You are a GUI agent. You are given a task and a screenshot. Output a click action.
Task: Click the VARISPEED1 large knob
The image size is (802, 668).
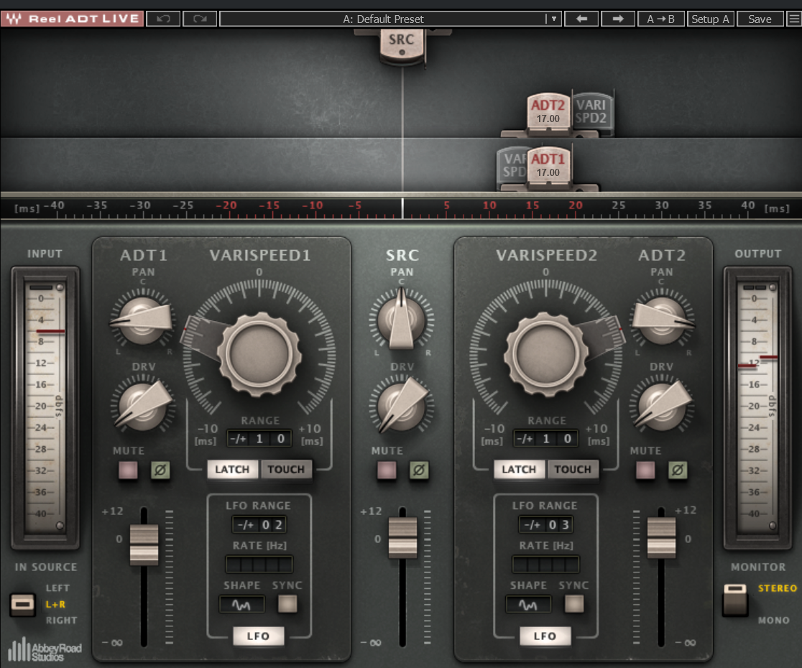(260, 354)
